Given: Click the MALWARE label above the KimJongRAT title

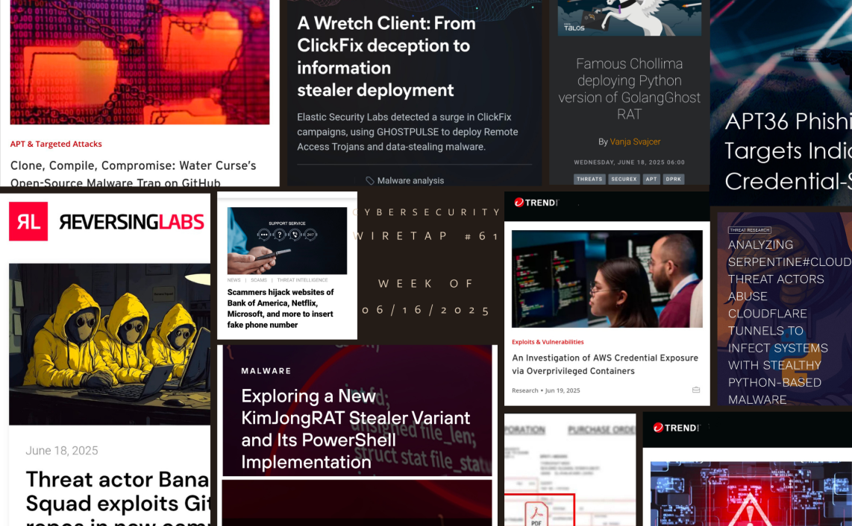Looking at the screenshot, I should 266,371.
